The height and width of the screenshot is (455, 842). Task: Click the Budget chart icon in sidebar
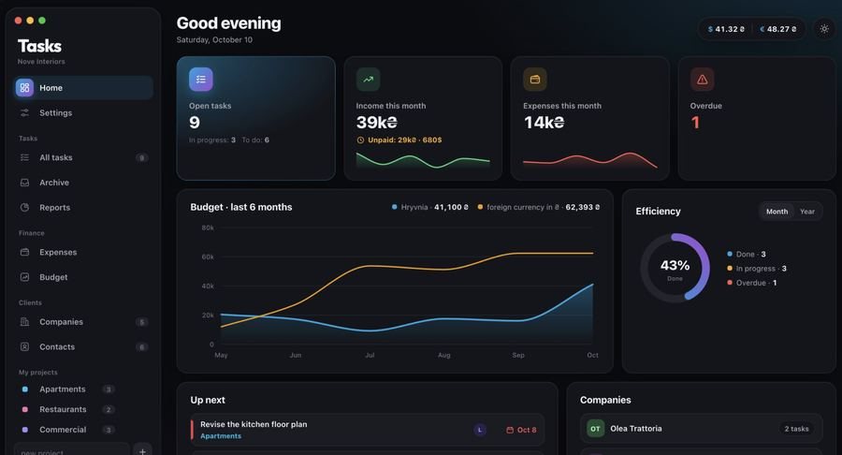tap(24, 277)
